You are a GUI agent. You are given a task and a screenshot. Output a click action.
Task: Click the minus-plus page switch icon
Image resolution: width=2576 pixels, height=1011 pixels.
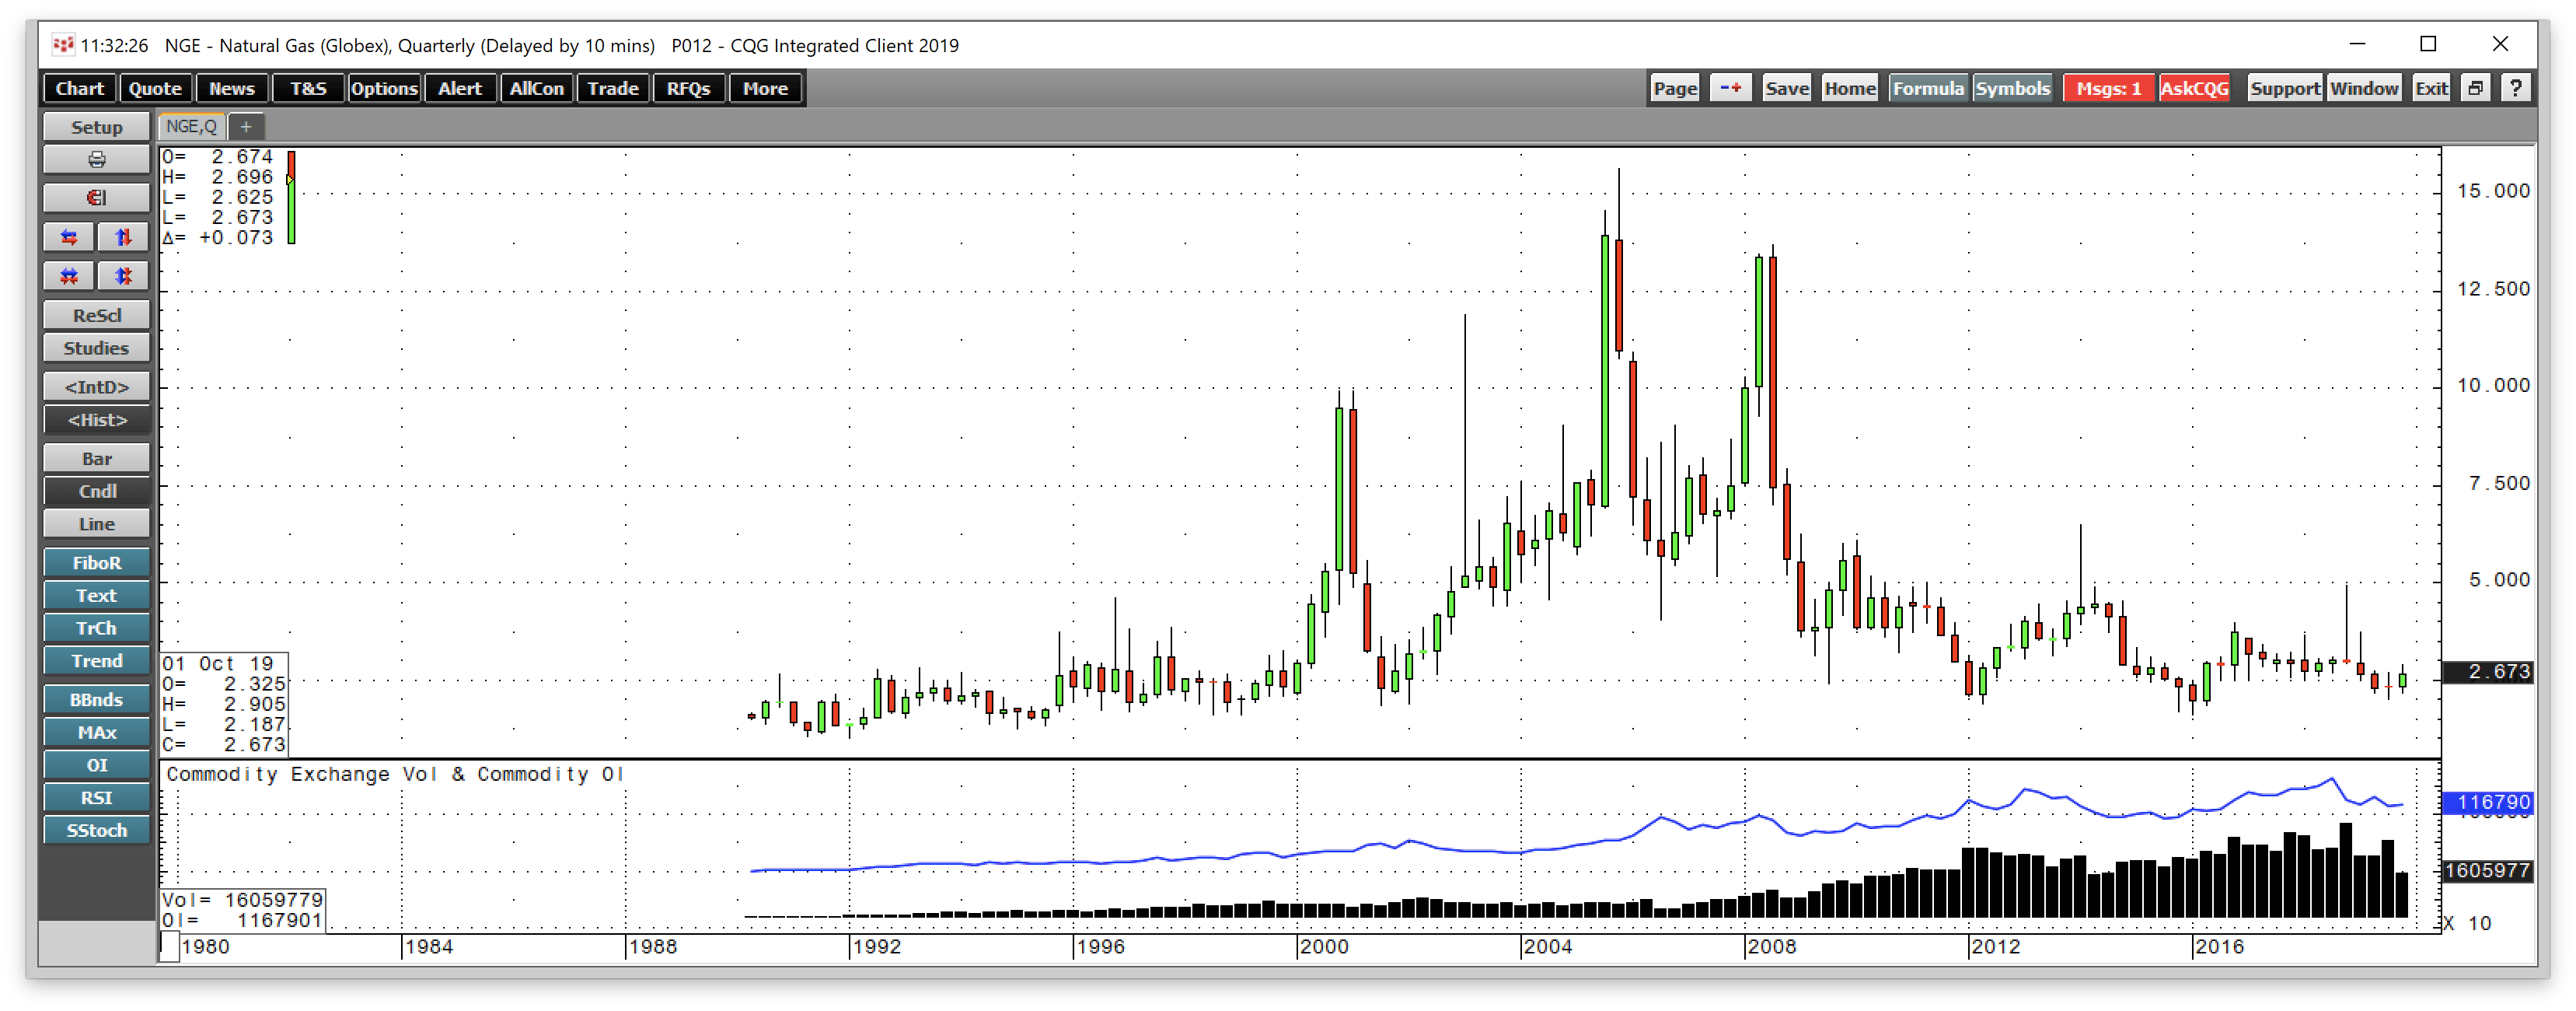tap(1730, 88)
